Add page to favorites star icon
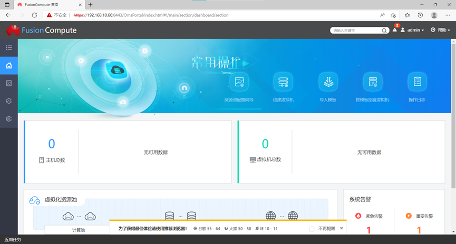 [393, 15]
